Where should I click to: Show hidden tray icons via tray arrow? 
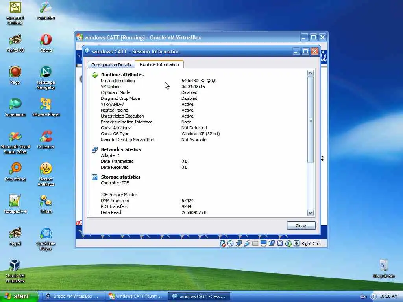[x=373, y=296]
